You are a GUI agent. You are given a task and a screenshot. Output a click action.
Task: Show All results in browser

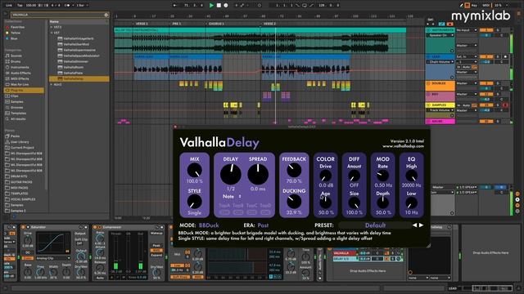coord(18,119)
